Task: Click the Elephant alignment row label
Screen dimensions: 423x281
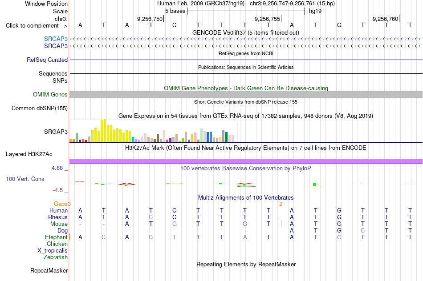Action: click(56, 237)
